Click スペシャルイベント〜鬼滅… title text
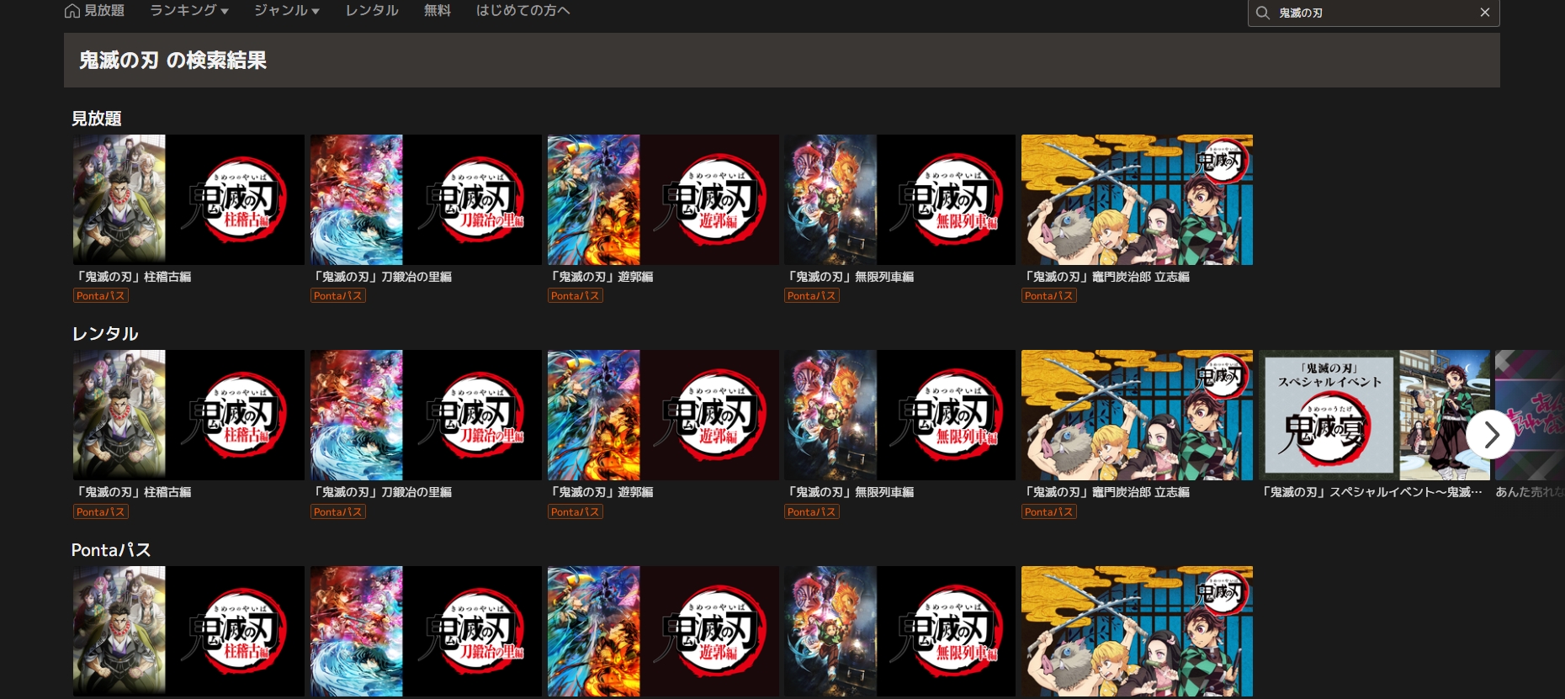This screenshot has height=699, width=1565. point(1371,492)
